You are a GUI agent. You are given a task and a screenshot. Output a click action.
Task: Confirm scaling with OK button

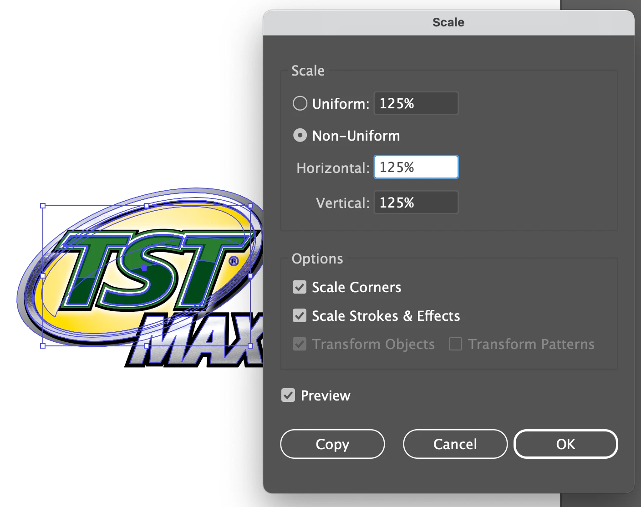pos(566,444)
